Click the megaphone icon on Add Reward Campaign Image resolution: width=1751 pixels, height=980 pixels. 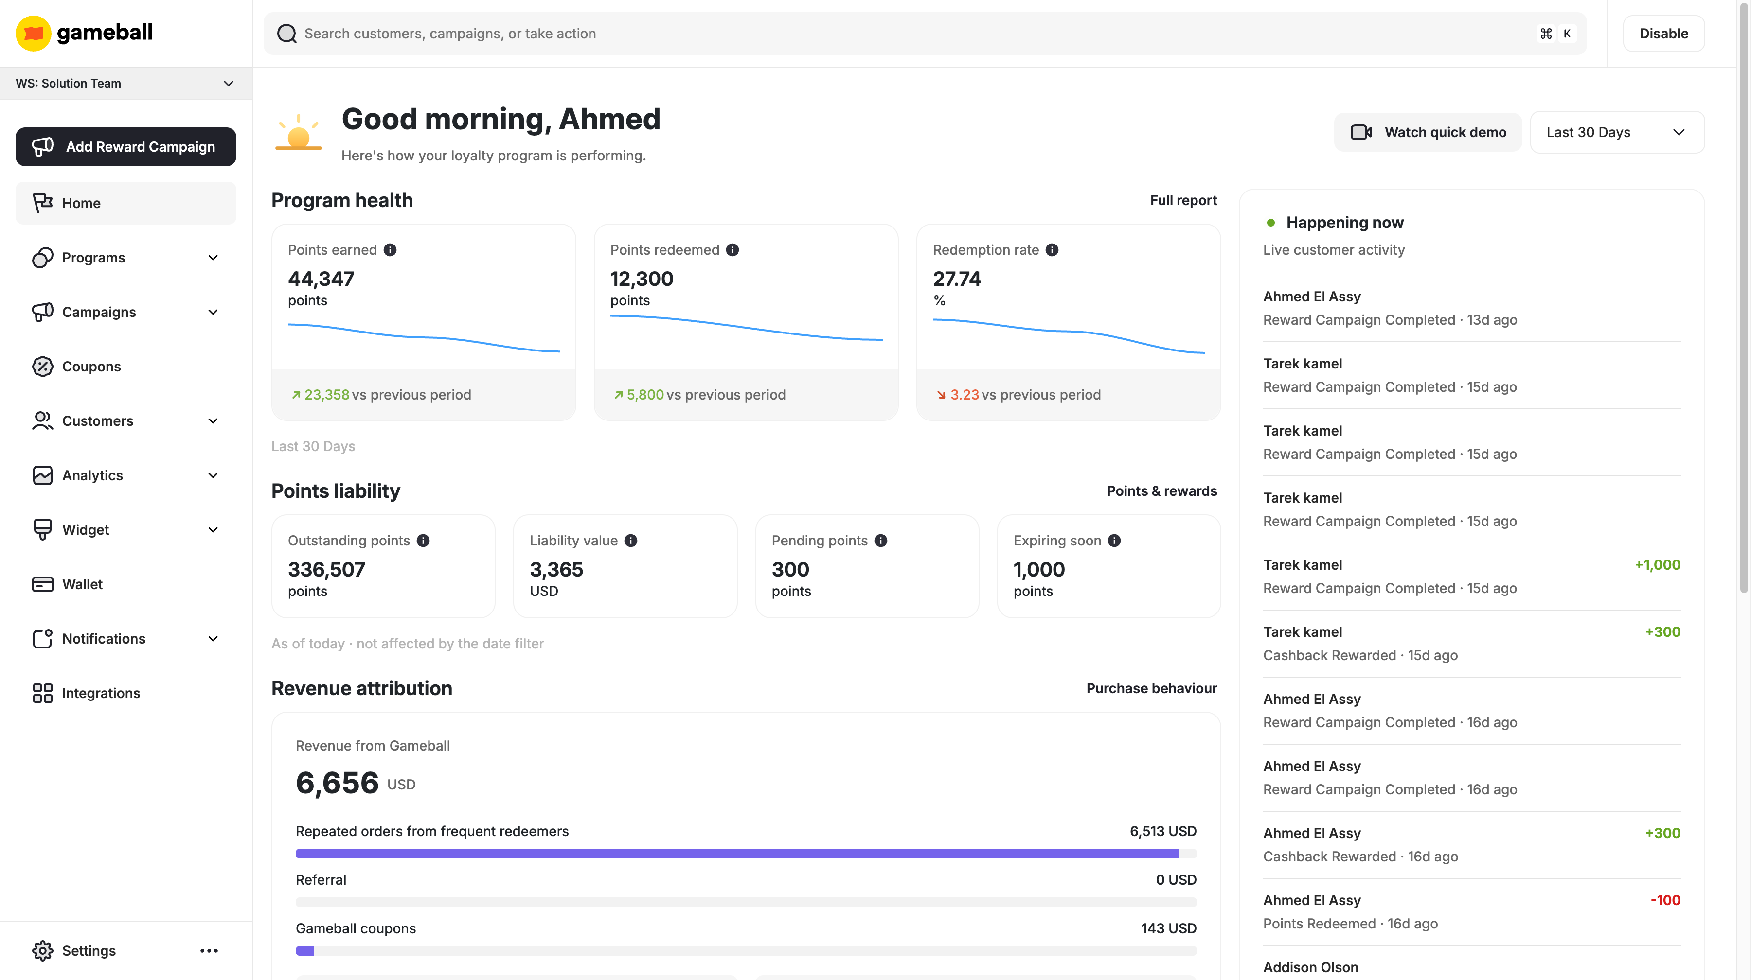click(x=43, y=146)
